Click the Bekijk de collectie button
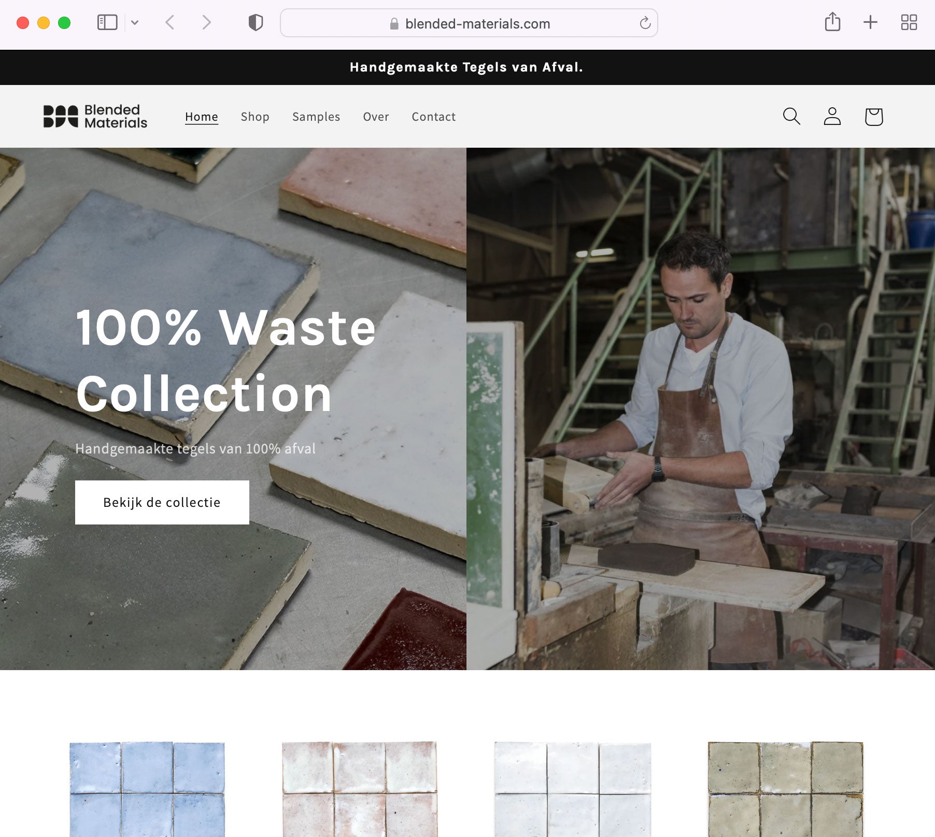Image resolution: width=935 pixels, height=837 pixels. point(162,502)
